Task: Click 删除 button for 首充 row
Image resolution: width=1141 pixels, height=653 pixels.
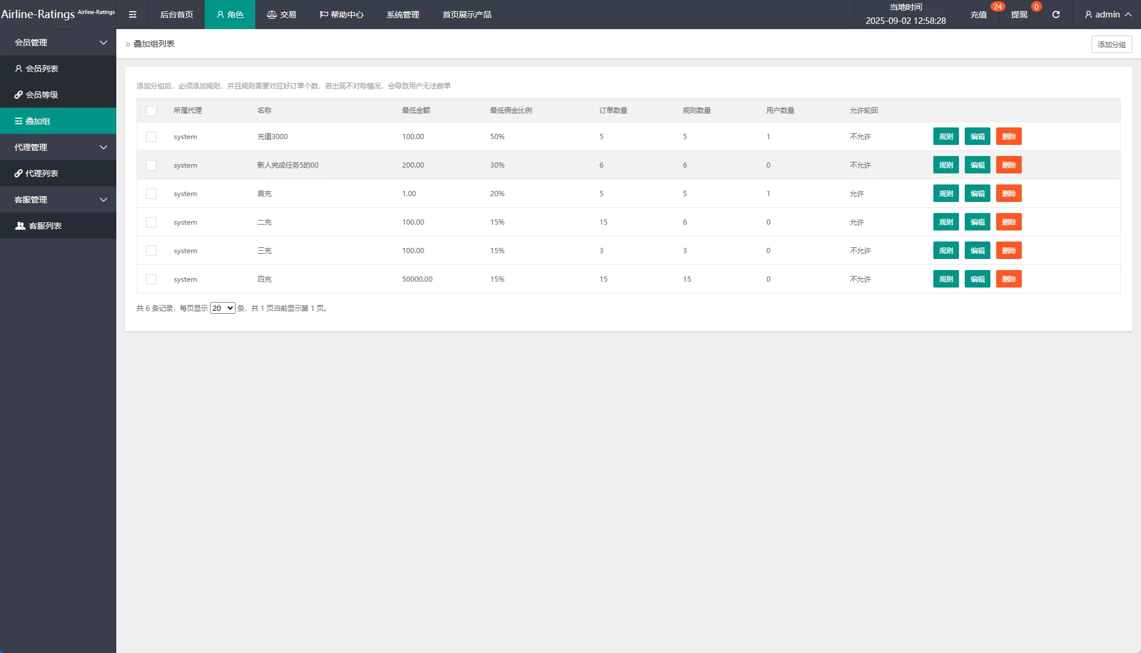Action: click(x=1008, y=194)
